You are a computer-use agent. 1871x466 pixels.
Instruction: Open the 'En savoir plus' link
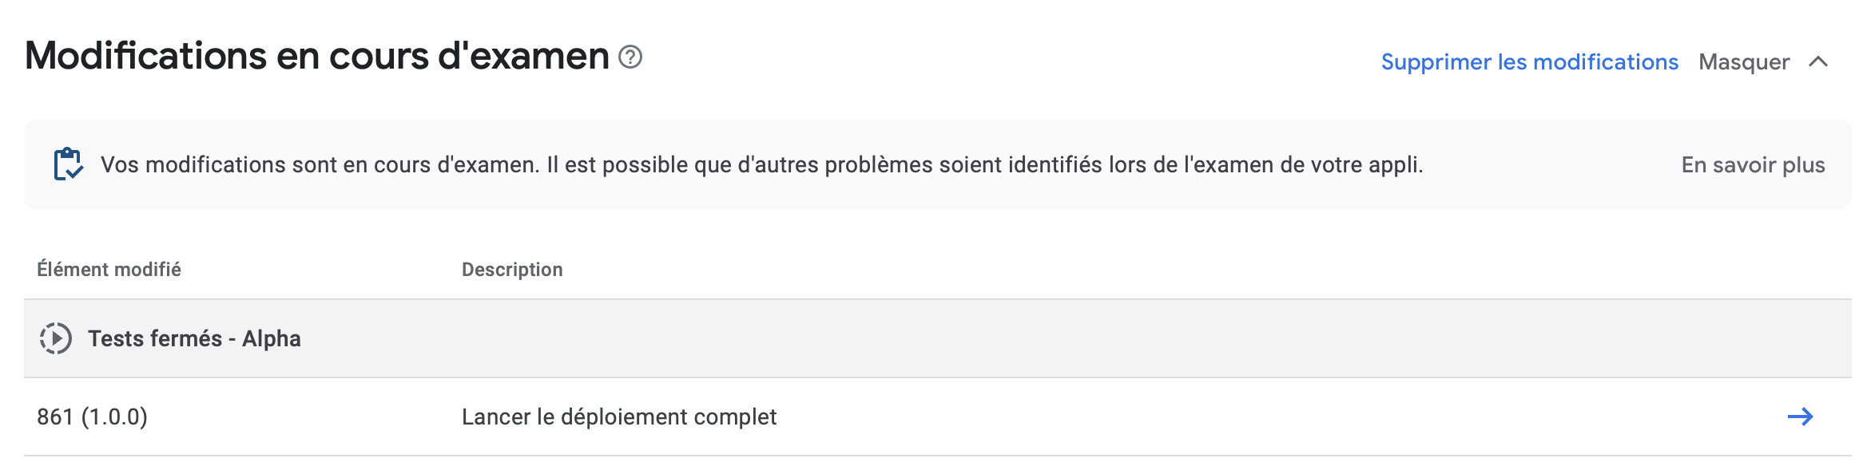point(1753,165)
